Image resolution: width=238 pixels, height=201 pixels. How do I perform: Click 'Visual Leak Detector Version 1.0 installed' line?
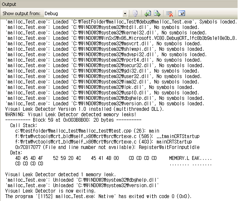85,109
